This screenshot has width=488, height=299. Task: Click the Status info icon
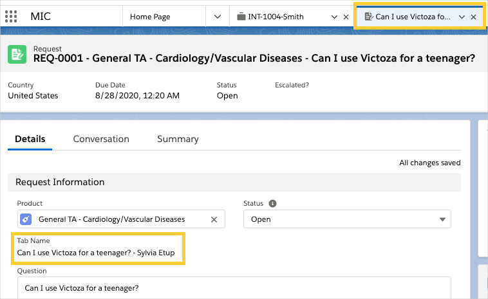tap(272, 204)
